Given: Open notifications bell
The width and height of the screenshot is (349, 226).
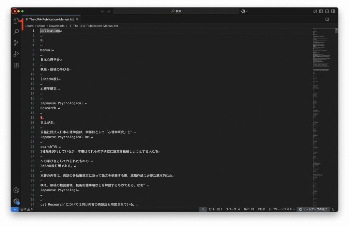Looking at the screenshot, I should pyautogui.click(x=333, y=209).
